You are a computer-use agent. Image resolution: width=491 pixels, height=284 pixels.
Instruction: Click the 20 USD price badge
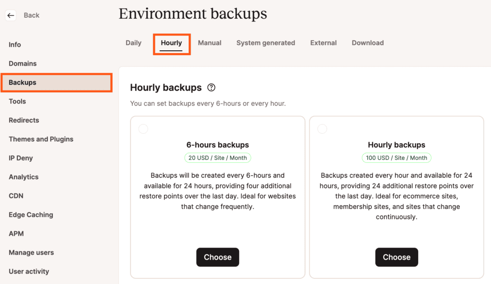[x=218, y=158]
